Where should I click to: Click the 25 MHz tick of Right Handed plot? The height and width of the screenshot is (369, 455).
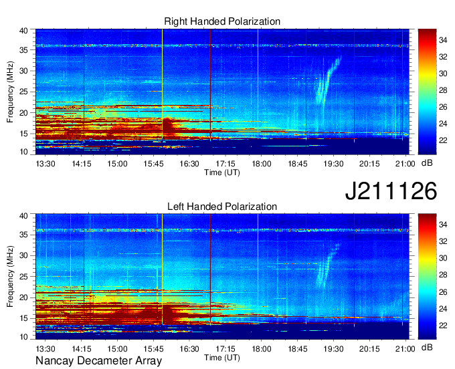coord(24,92)
